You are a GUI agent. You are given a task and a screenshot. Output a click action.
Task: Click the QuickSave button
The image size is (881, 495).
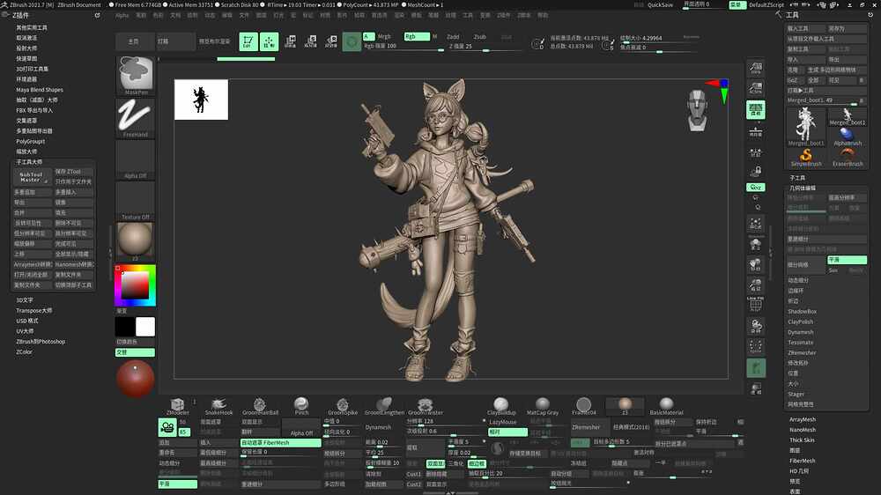coord(660,4)
